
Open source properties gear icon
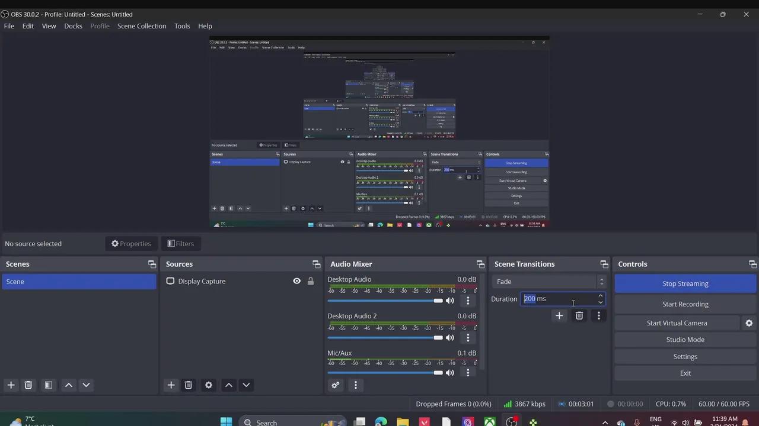tap(209, 385)
